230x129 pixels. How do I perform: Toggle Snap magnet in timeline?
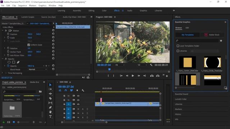(65, 91)
